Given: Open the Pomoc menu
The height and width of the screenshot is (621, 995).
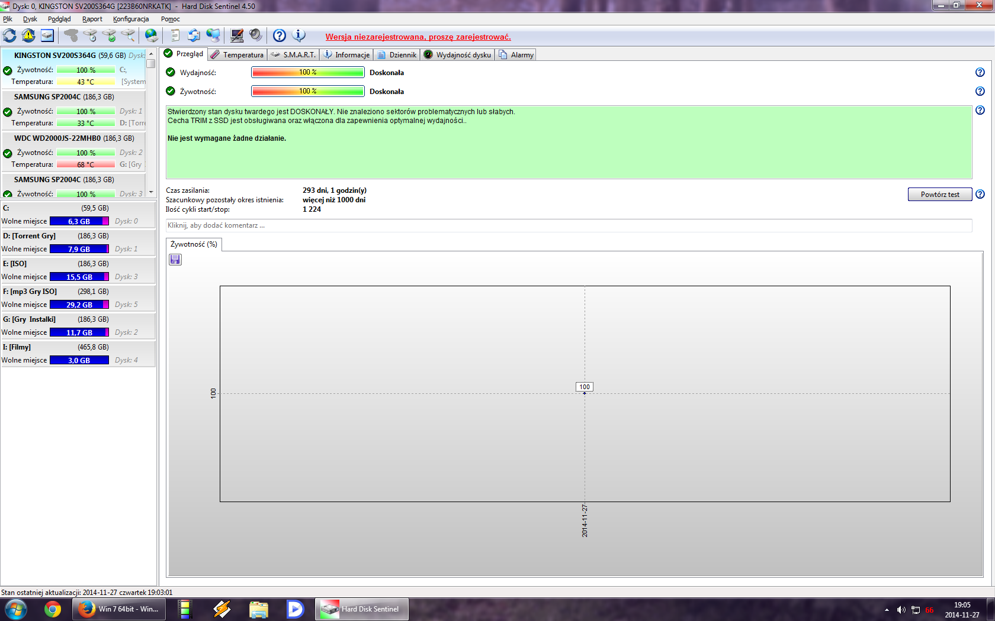Looking at the screenshot, I should click(171, 19).
